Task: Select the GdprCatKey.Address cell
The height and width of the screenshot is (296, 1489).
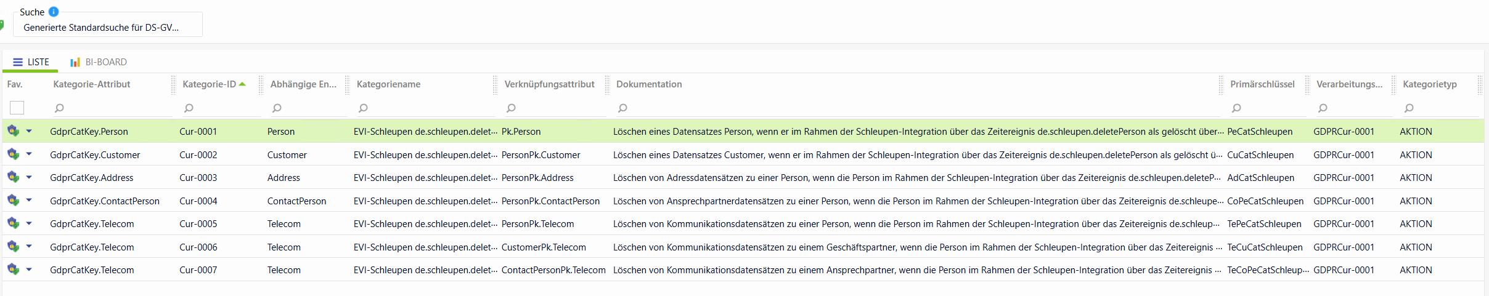Action: [x=91, y=178]
